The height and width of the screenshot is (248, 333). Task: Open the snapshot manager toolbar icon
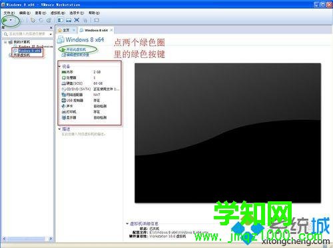pos(49,21)
